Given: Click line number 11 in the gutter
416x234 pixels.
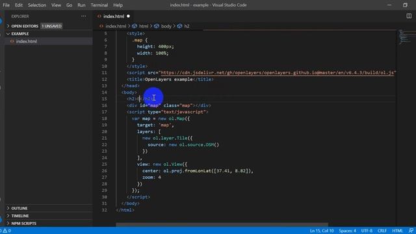Looking at the screenshot, I should [x=104, y=73].
